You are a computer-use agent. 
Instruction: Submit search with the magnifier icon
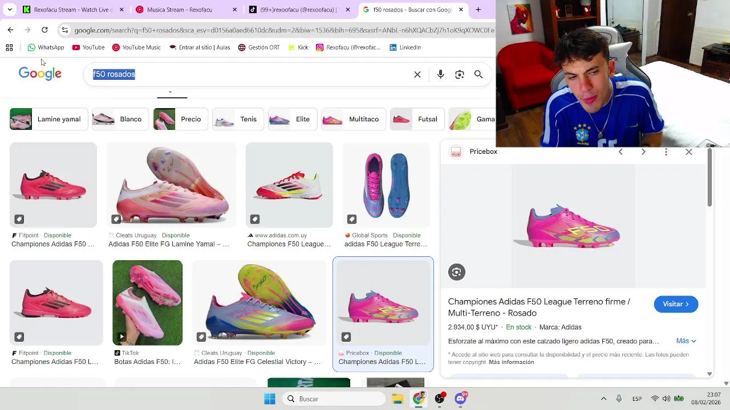pos(478,75)
